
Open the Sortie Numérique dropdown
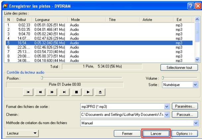pyautogui.click(x=195, y=85)
